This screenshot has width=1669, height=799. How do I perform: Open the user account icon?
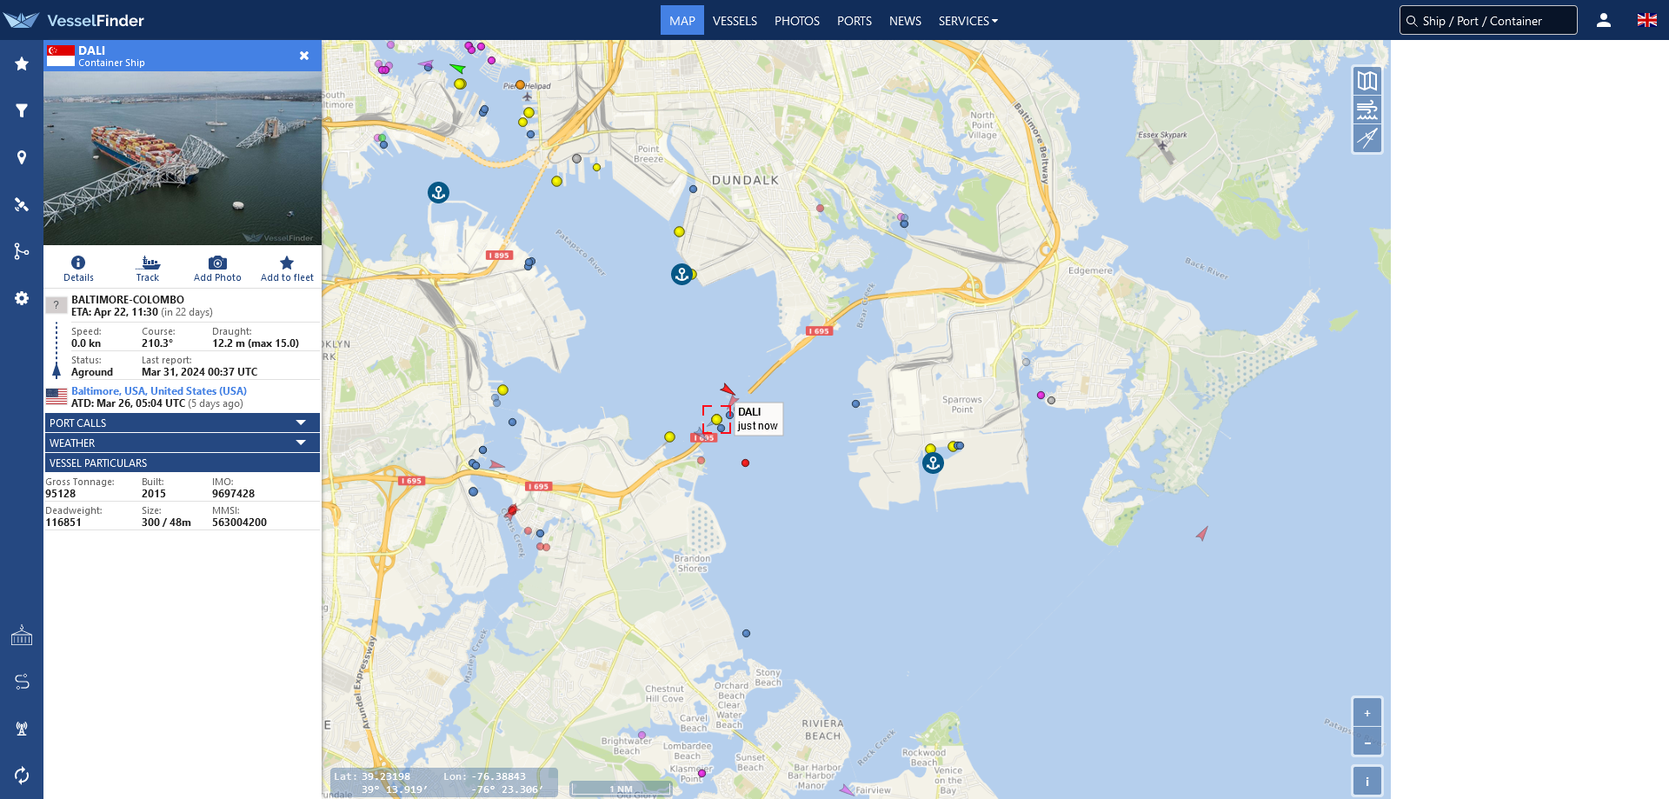(1604, 20)
